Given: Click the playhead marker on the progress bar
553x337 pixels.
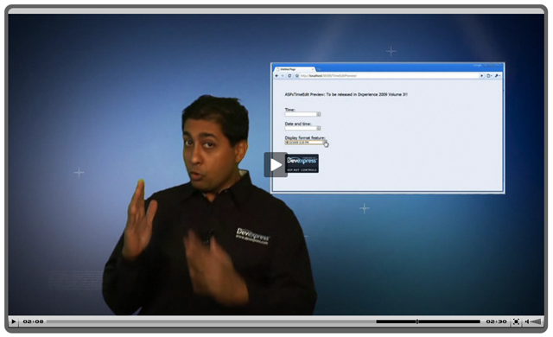Looking at the screenshot, I should point(417,321).
